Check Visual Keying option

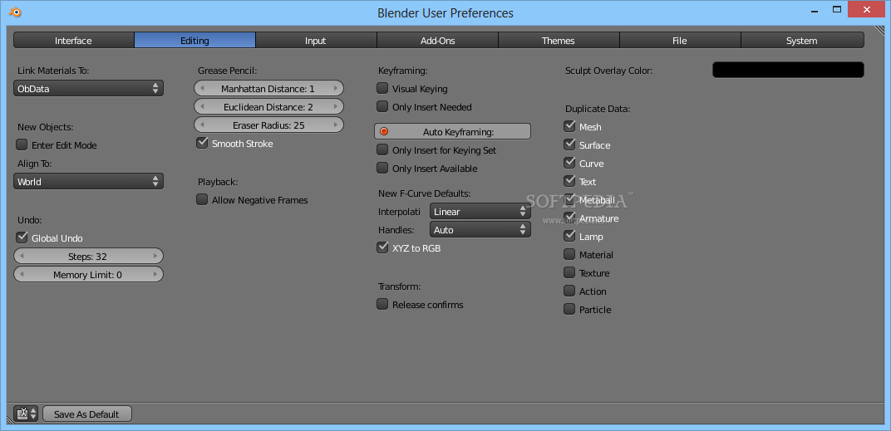[382, 89]
